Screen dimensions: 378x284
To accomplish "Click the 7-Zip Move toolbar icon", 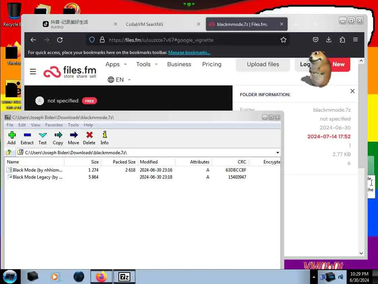I will (73, 135).
